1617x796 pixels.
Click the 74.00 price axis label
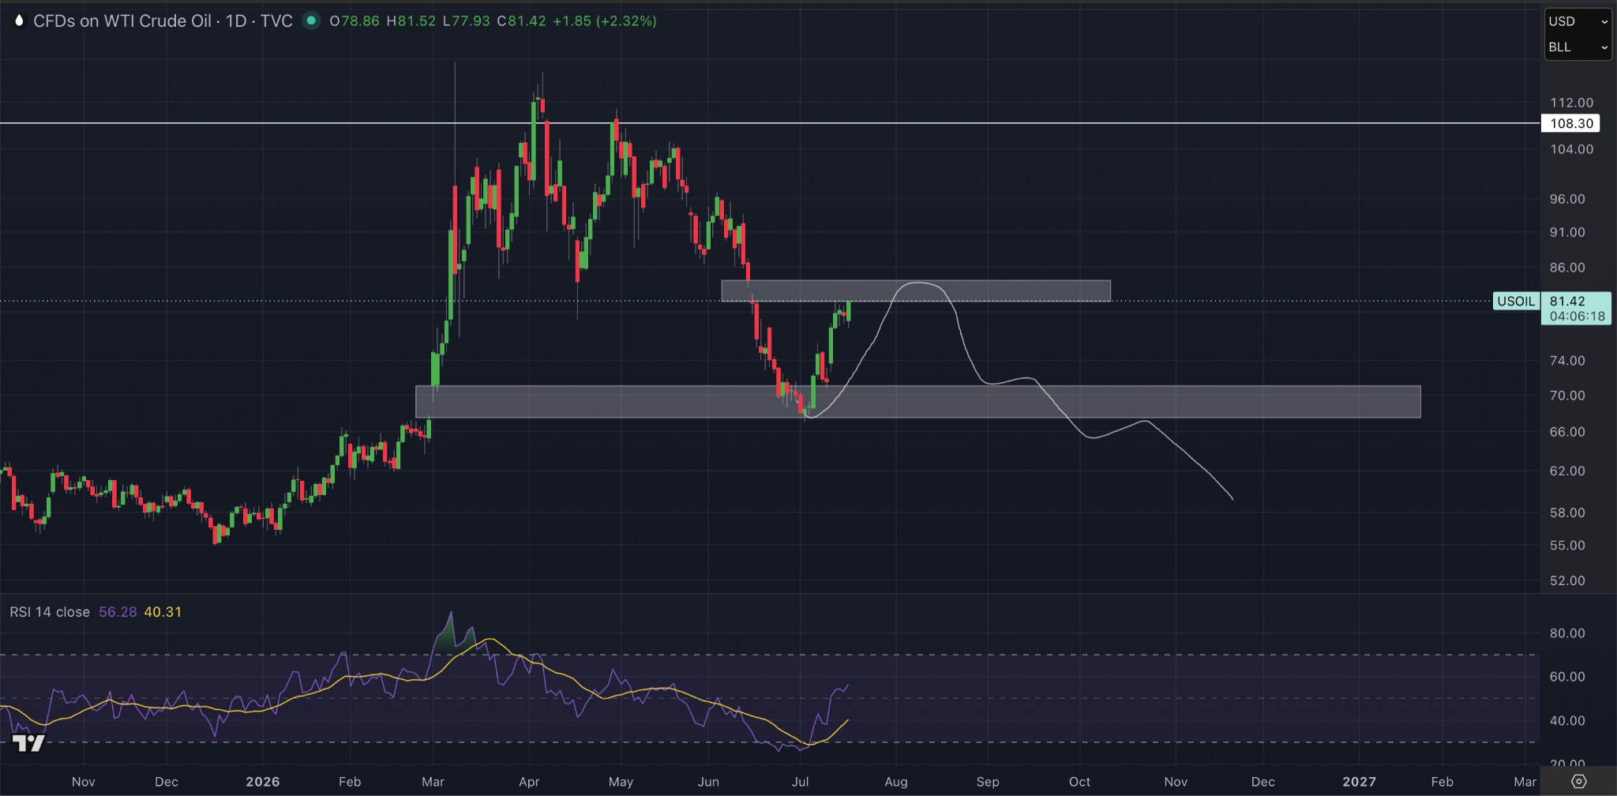[1567, 361]
